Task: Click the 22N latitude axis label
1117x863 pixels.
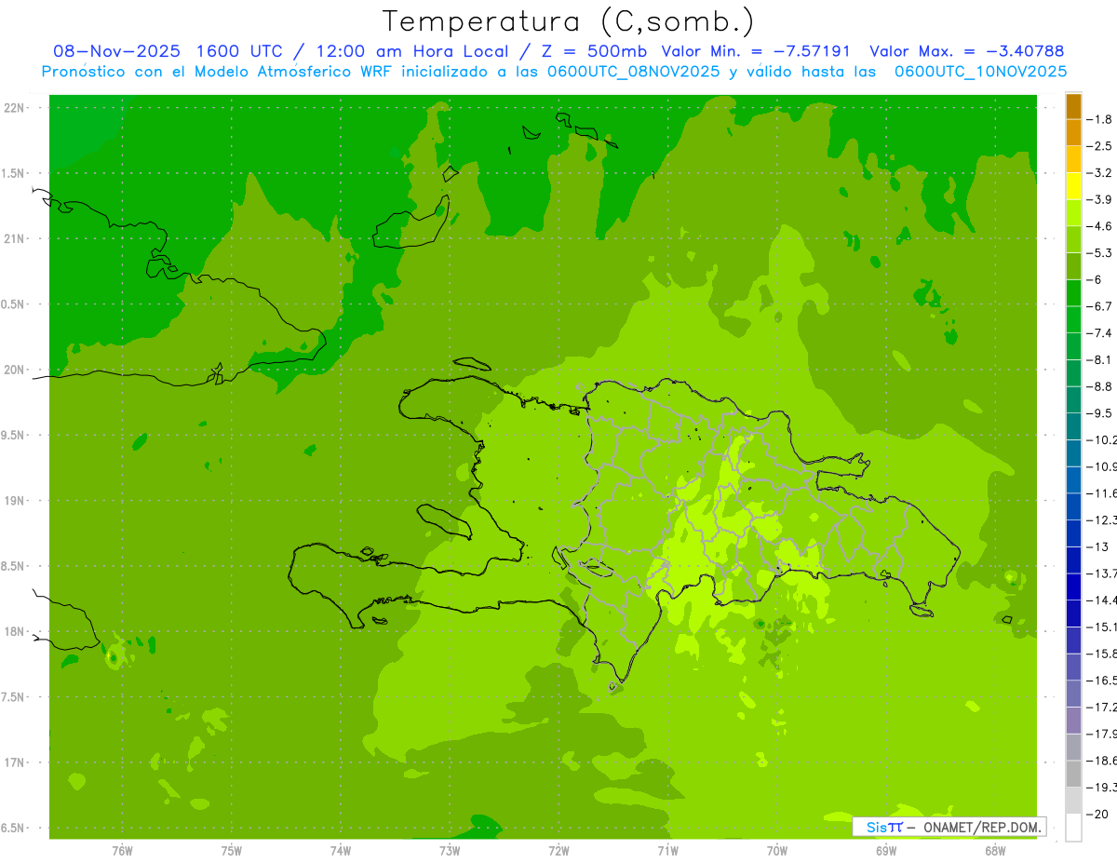Action: (14, 108)
